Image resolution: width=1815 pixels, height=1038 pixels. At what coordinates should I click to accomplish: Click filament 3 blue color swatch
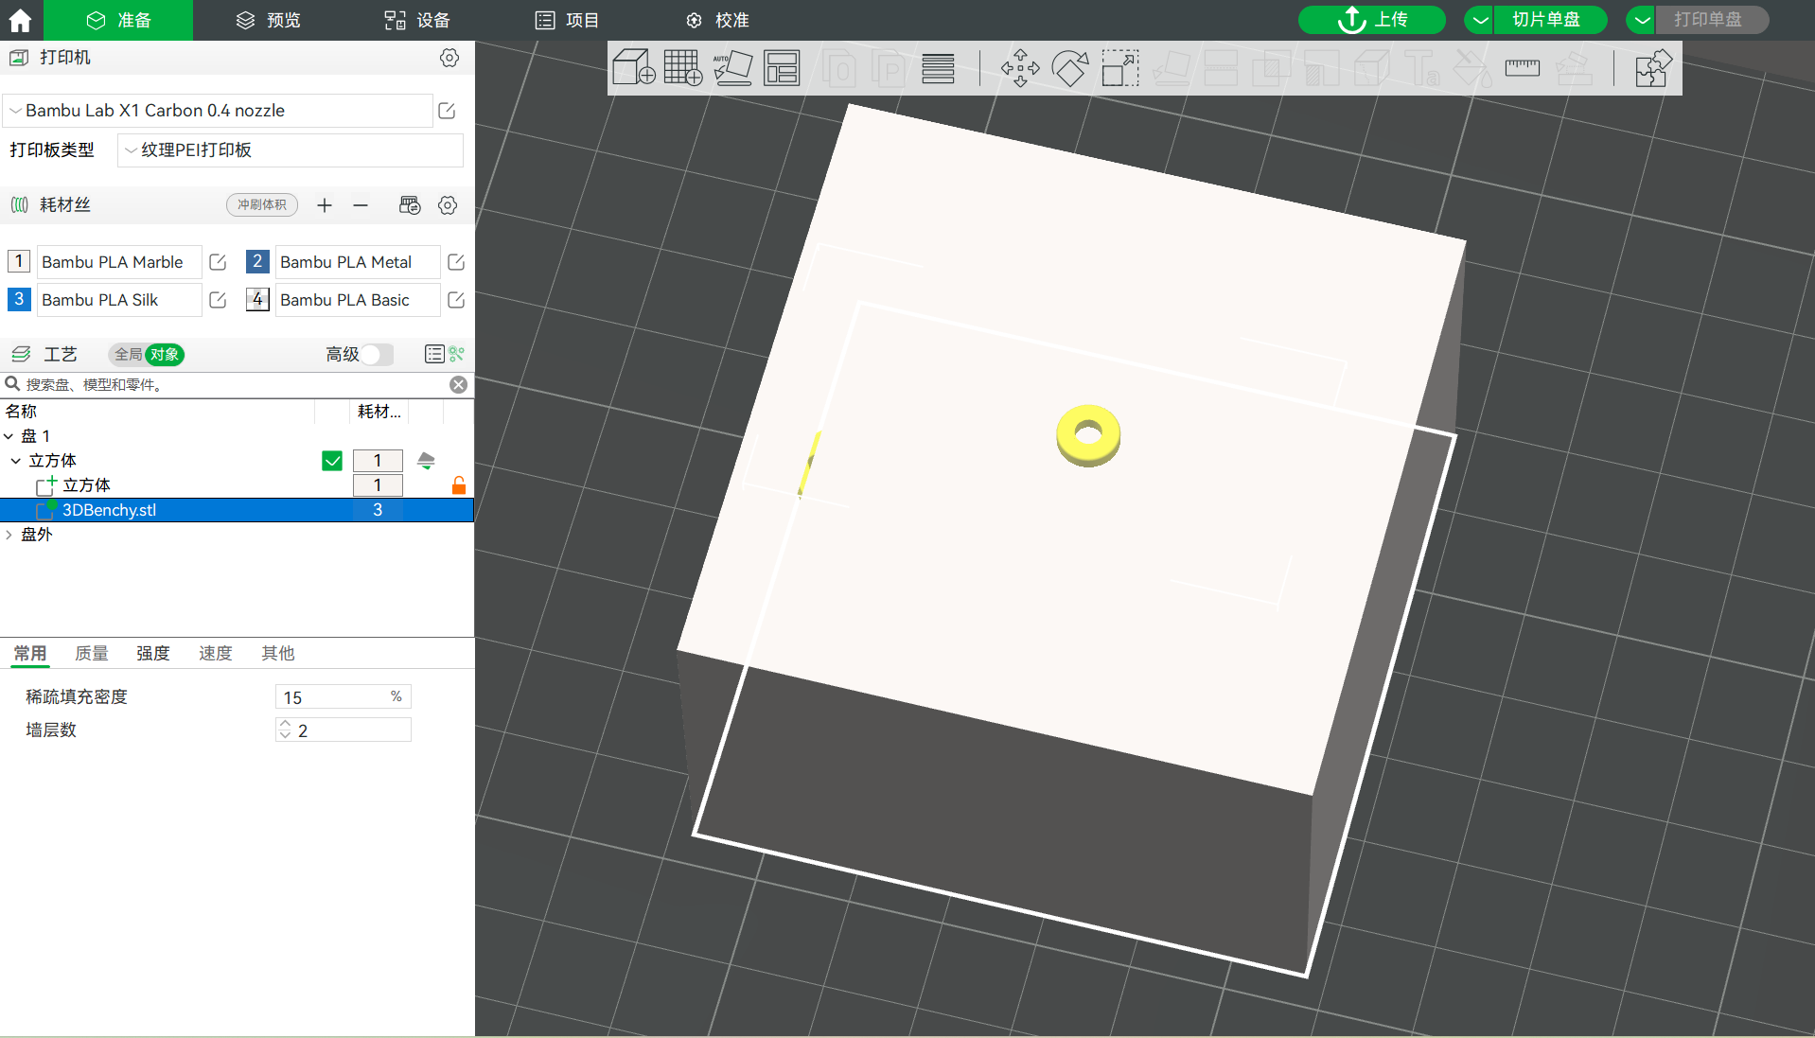coord(19,299)
